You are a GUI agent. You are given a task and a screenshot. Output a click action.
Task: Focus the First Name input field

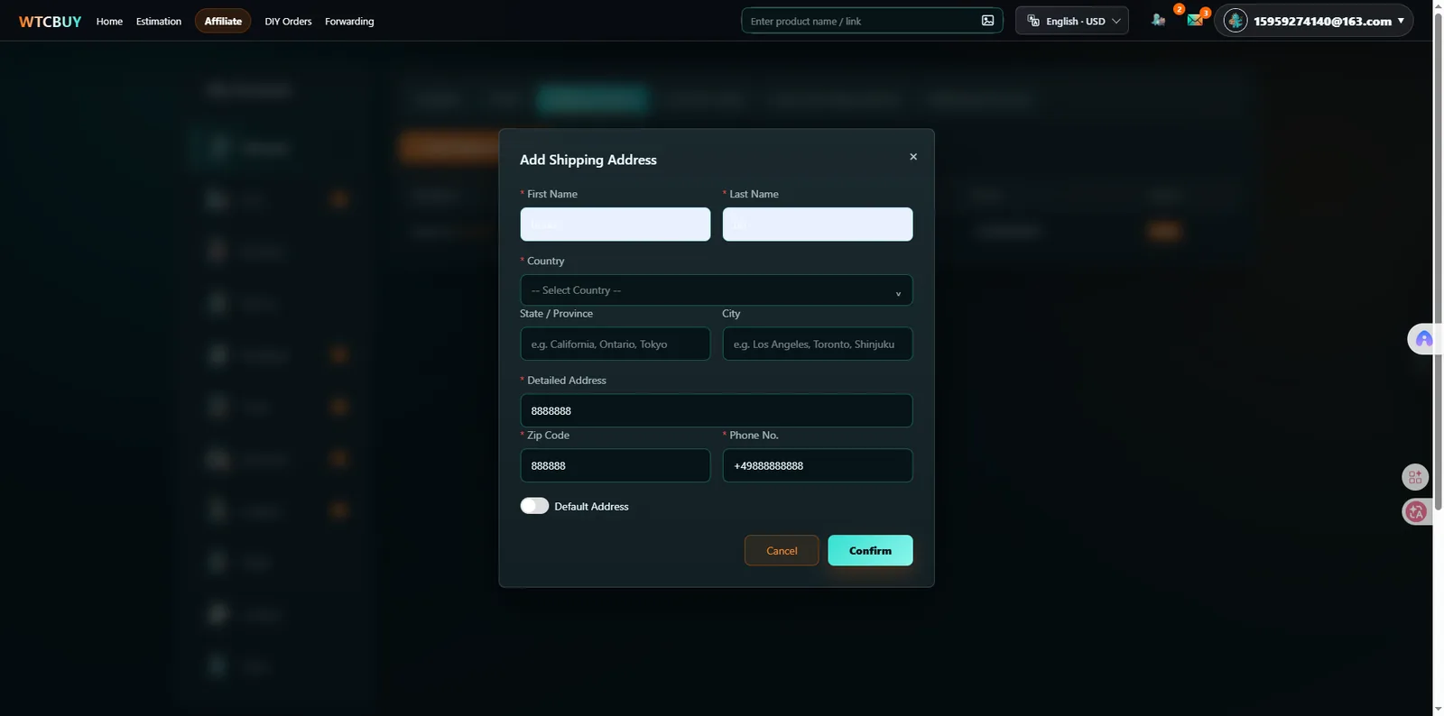(x=615, y=225)
